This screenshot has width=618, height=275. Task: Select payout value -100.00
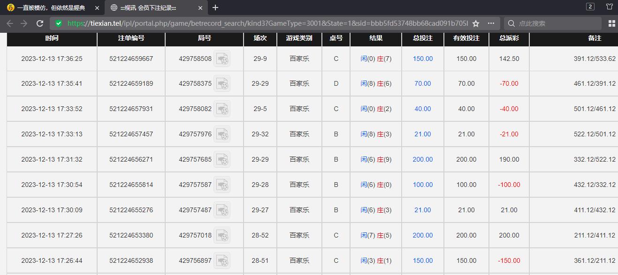[x=509, y=185]
